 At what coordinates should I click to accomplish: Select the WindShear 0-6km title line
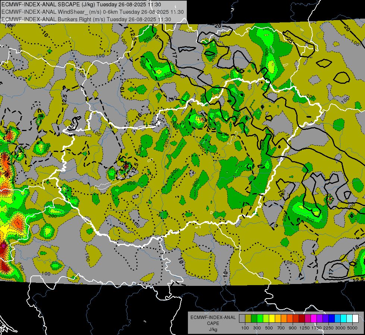92,12
